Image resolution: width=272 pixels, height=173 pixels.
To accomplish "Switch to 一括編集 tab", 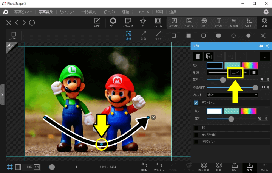I will 88,12.
